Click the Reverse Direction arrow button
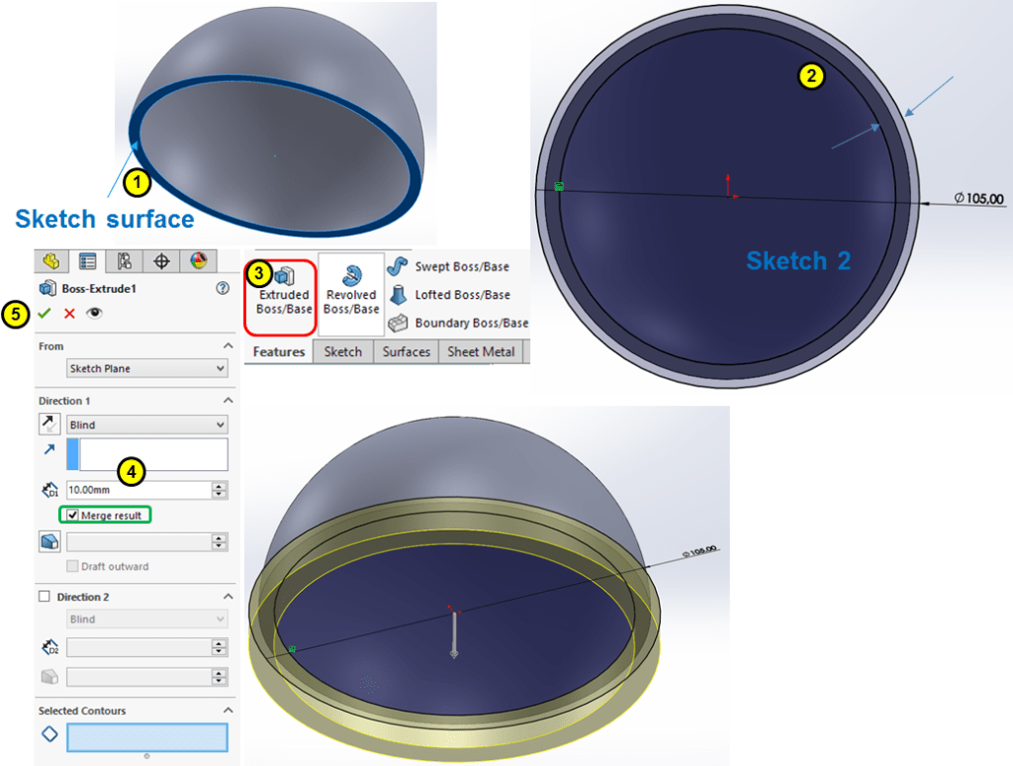 click(48, 425)
